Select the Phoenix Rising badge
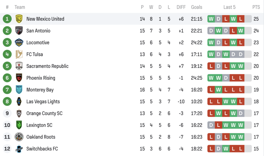The image size is (264, 156). [19, 78]
